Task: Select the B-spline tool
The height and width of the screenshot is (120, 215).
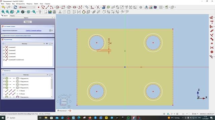Action: coord(80,7)
